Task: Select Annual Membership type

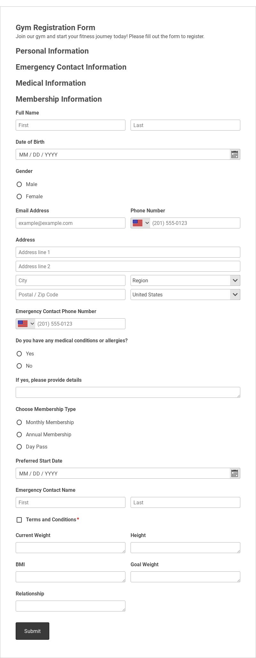Action: 19,434
